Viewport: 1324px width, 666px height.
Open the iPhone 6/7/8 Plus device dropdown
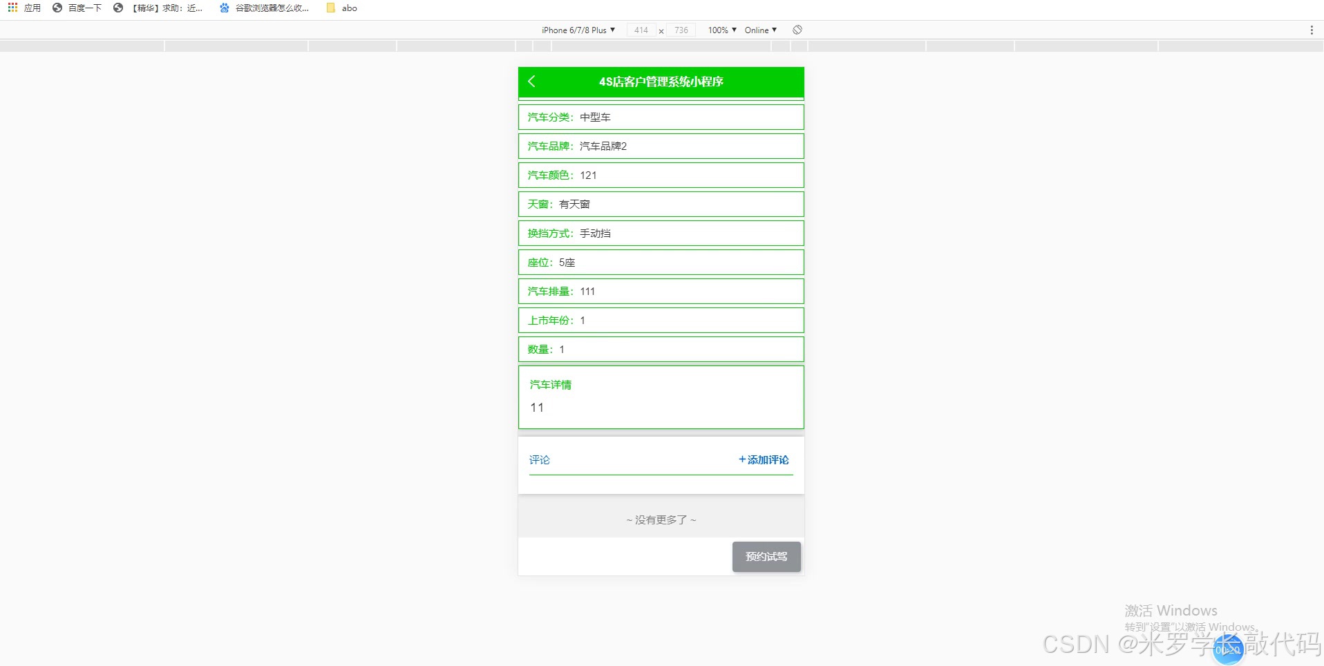pos(578,30)
